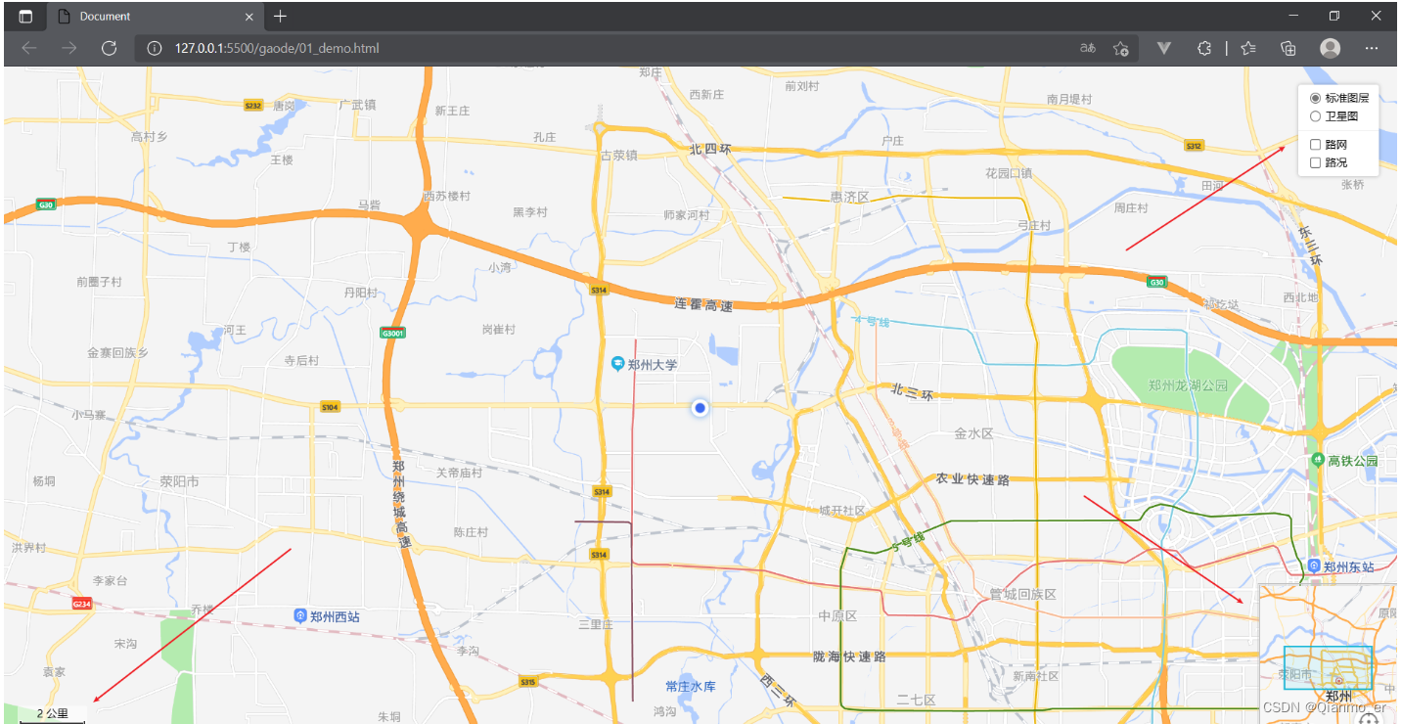Open the Favorites list icon
The height and width of the screenshot is (724, 1401).
[x=1248, y=48]
